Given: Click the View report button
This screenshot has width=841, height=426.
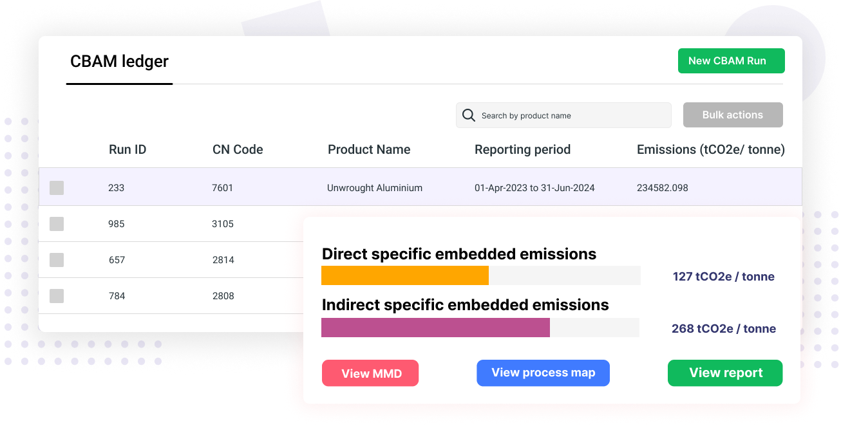Looking at the screenshot, I should pyautogui.click(x=724, y=373).
